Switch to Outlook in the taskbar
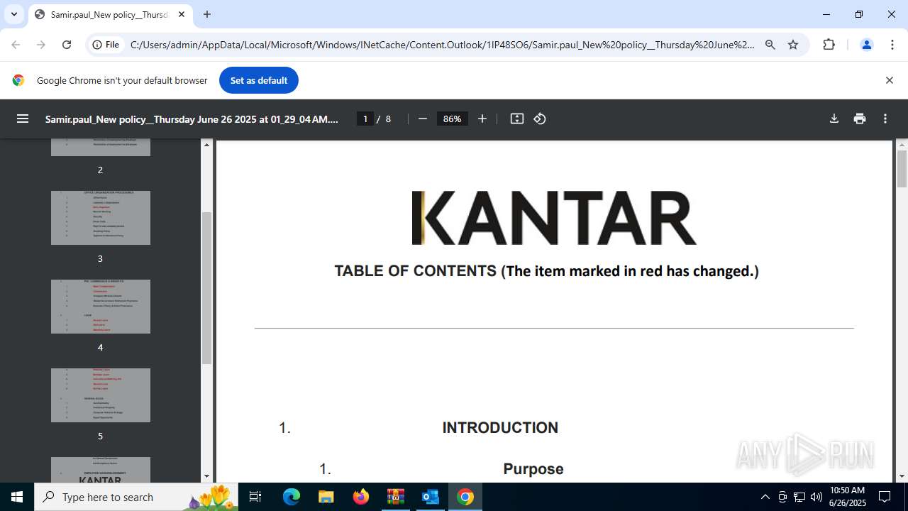 point(430,497)
